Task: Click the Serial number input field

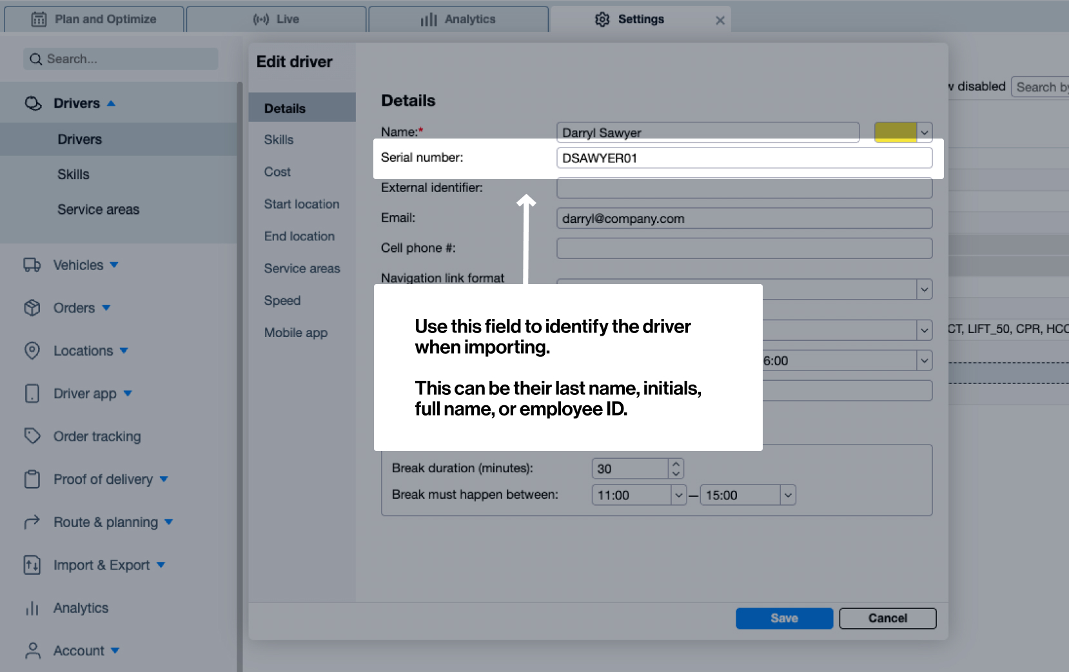Action: click(x=743, y=158)
